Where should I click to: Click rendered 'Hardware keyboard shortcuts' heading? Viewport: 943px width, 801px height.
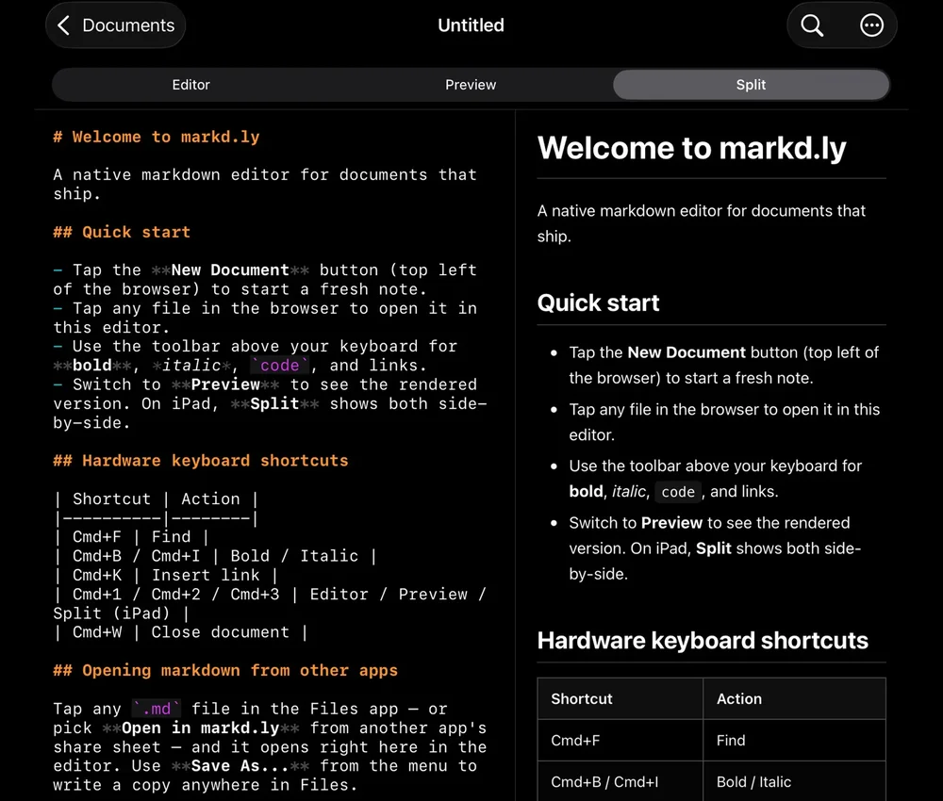[703, 641]
